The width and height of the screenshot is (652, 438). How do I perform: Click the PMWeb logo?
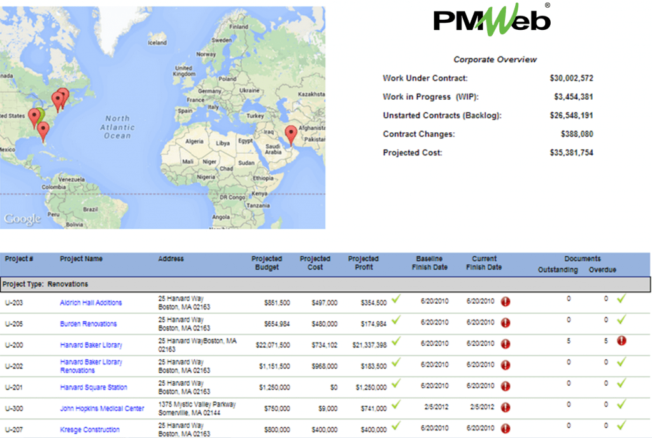coord(492,19)
